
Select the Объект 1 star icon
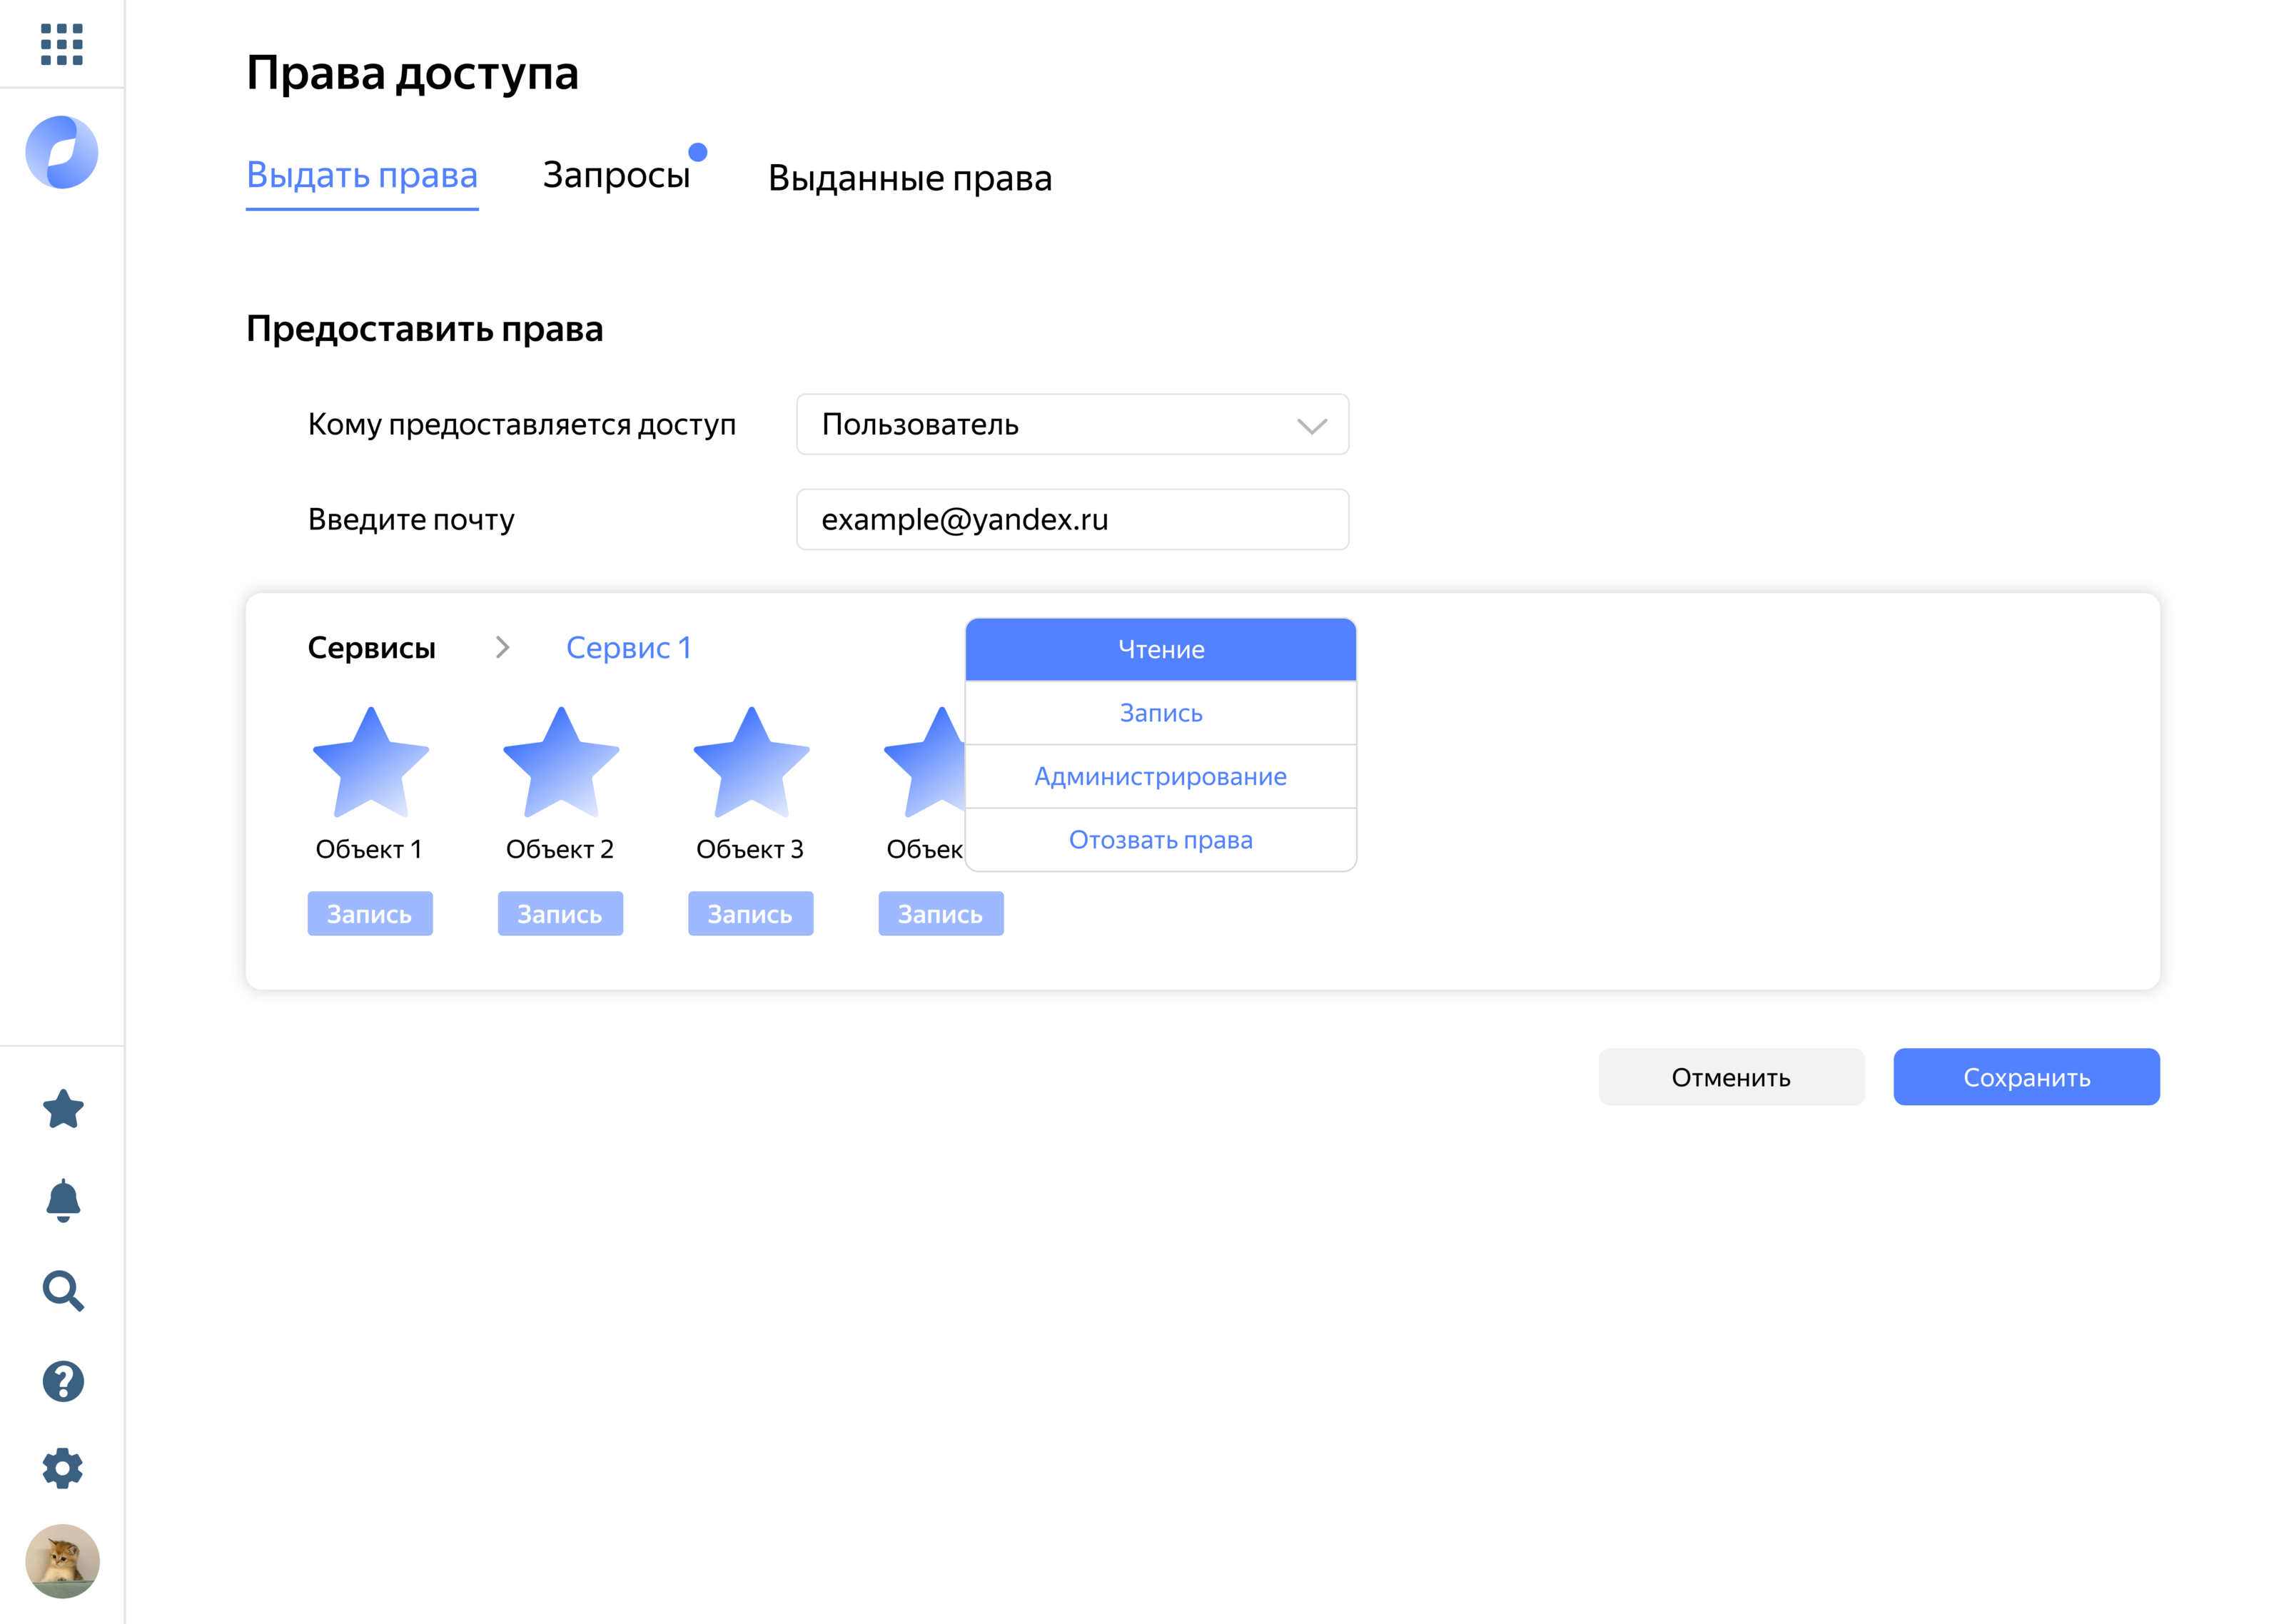click(x=370, y=763)
